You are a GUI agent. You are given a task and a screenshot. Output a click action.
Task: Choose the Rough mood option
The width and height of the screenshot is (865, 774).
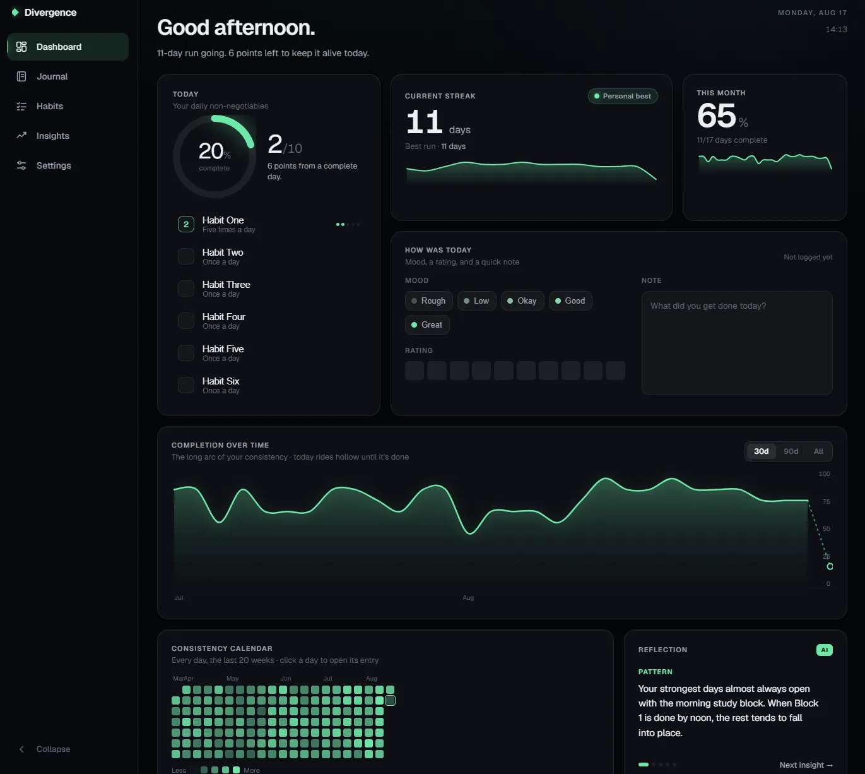coord(429,301)
